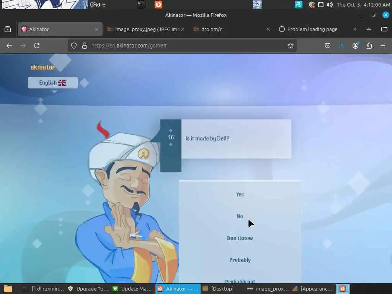Switch to the Akinator tab
The height and width of the screenshot is (294, 392).
click(x=60, y=29)
